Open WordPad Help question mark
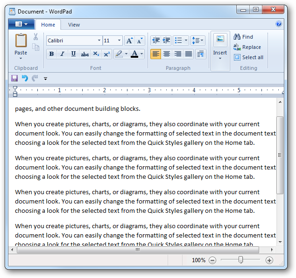This screenshot has height=278, width=296. click(x=279, y=24)
